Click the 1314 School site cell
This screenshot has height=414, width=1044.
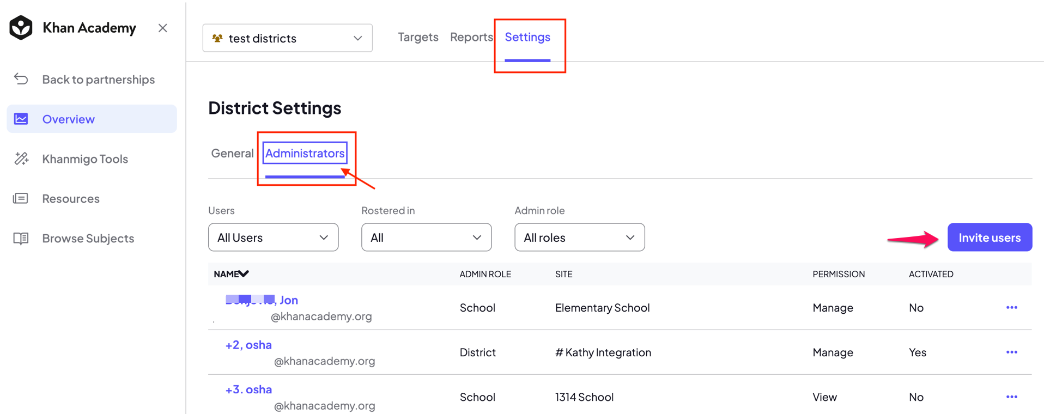pyautogui.click(x=584, y=397)
